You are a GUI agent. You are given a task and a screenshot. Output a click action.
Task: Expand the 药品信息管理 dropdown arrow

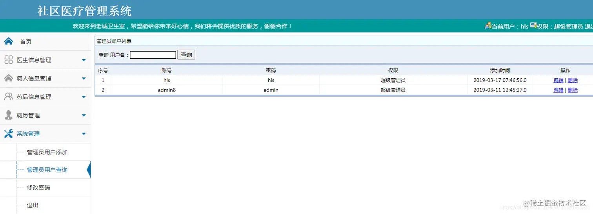(84, 97)
